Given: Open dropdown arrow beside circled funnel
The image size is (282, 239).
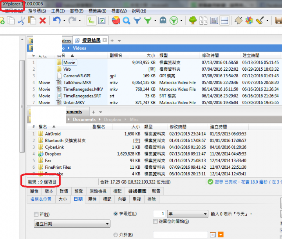Looking at the screenshot, I should 181,20.
